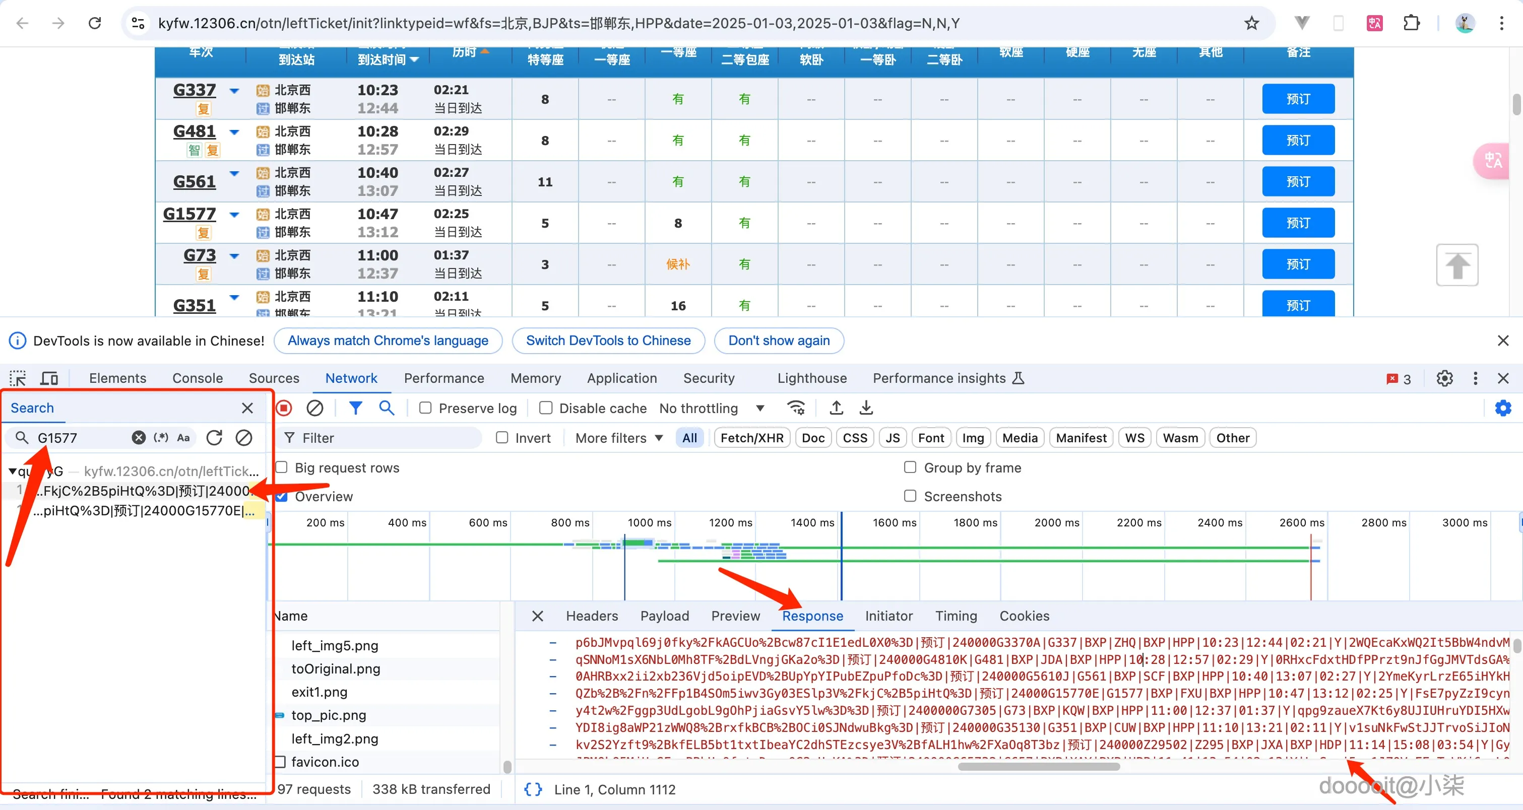Click the clear network log icon
1523x810 pixels.
coord(314,408)
